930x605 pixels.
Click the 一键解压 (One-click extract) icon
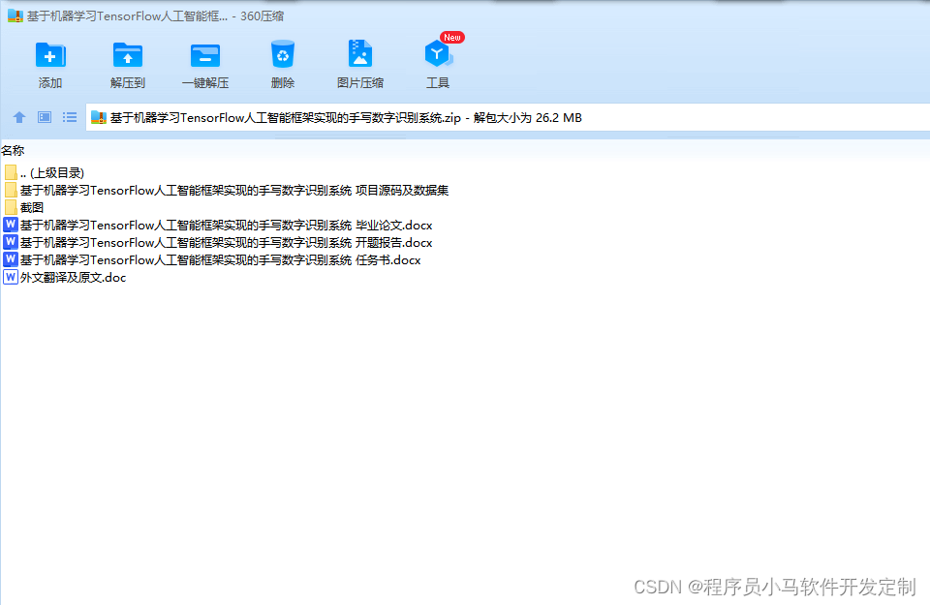(x=205, y=56)
